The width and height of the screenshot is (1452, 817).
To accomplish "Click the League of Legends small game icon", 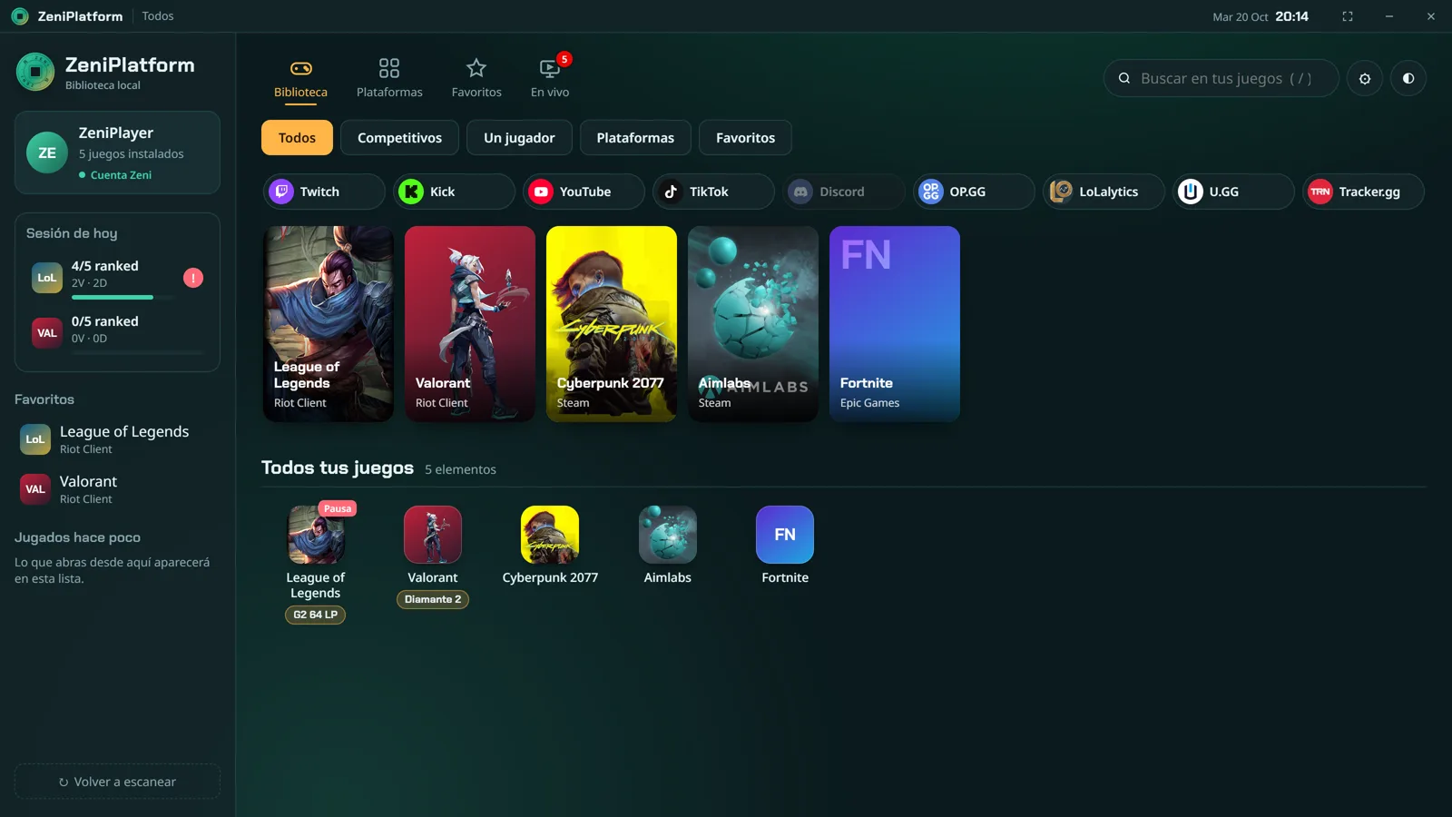I will [x=316, y=535].
